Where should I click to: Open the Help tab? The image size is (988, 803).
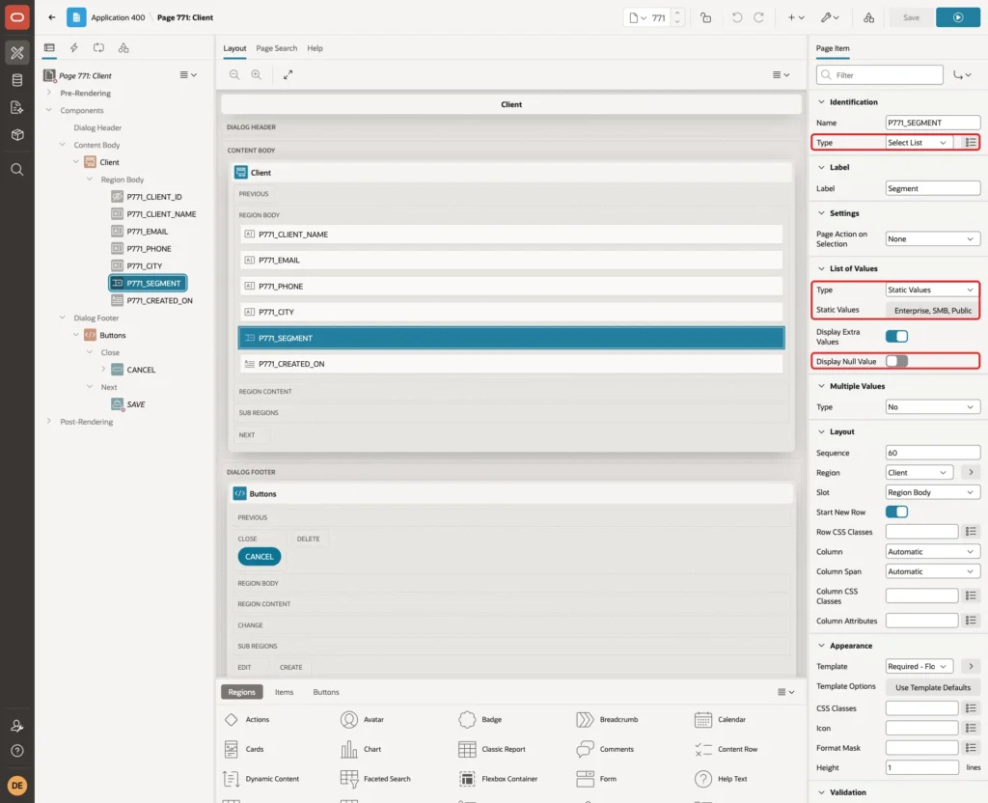point(316,48)
